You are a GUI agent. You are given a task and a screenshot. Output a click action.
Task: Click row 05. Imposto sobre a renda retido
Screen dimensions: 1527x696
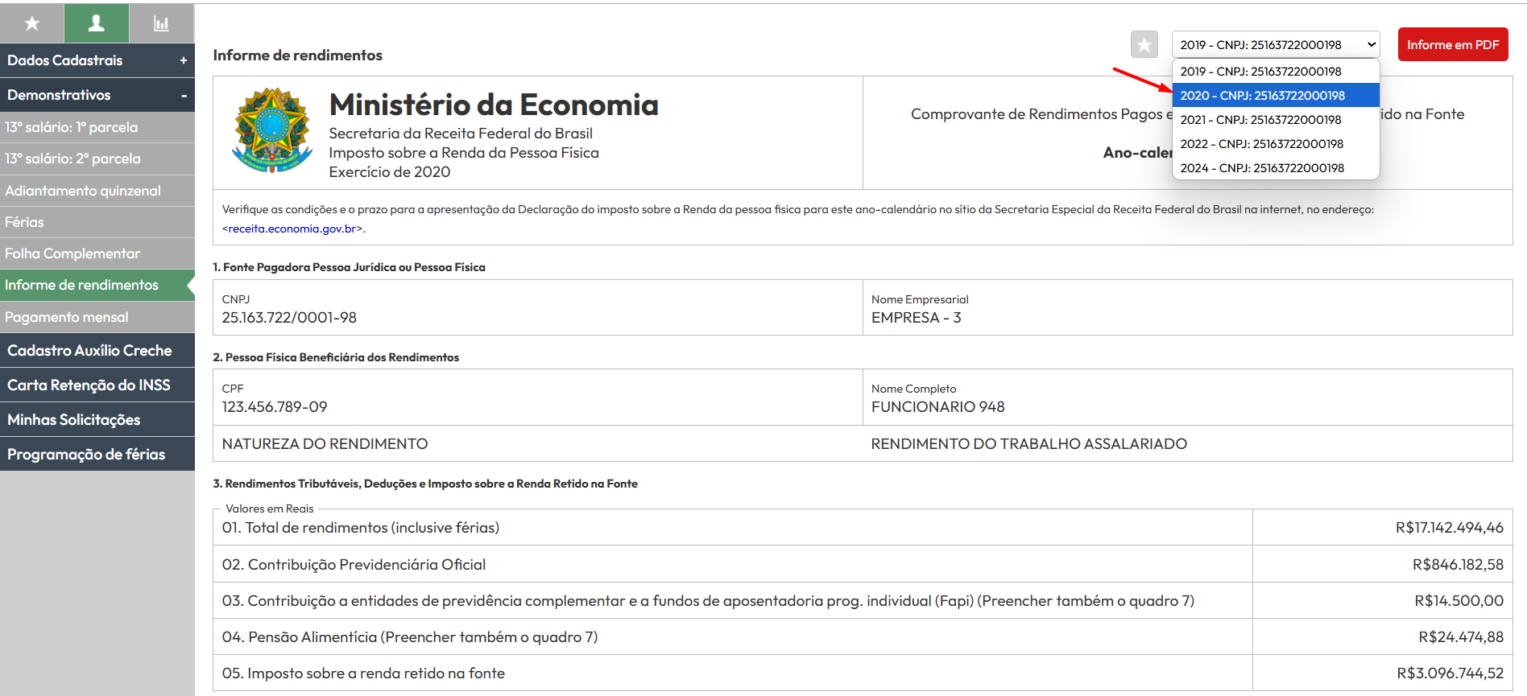pos(732,673)
